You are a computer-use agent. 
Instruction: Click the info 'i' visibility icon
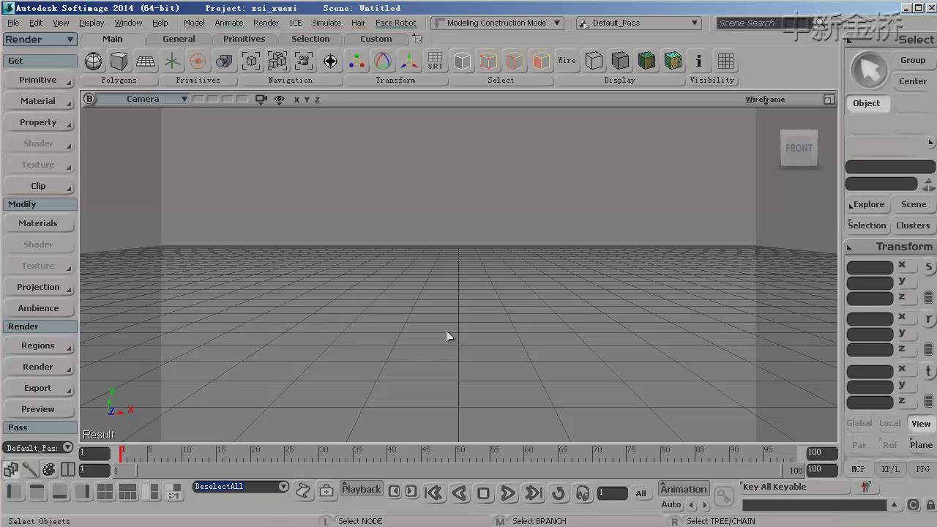[699, 61]
